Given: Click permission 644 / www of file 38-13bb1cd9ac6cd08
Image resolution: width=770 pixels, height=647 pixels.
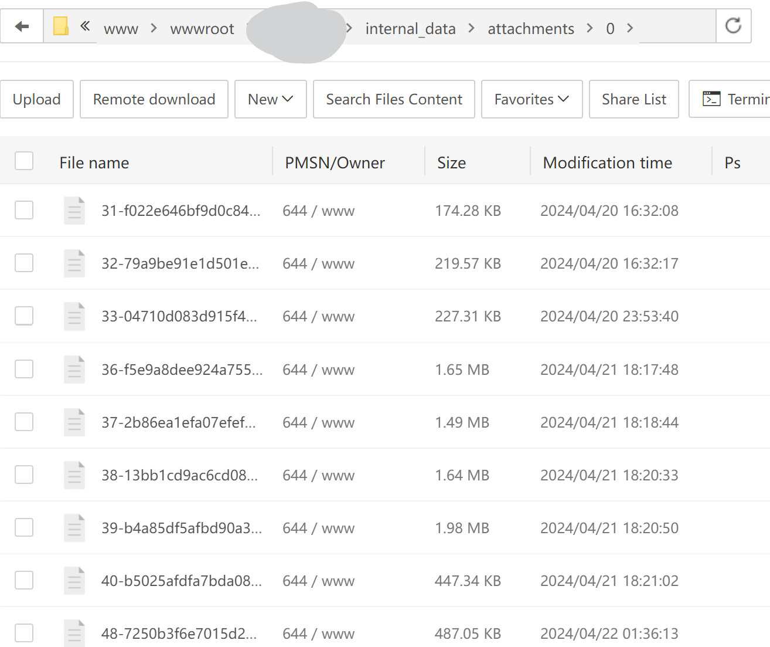Looking at the screenshot, I should [319, 475].
